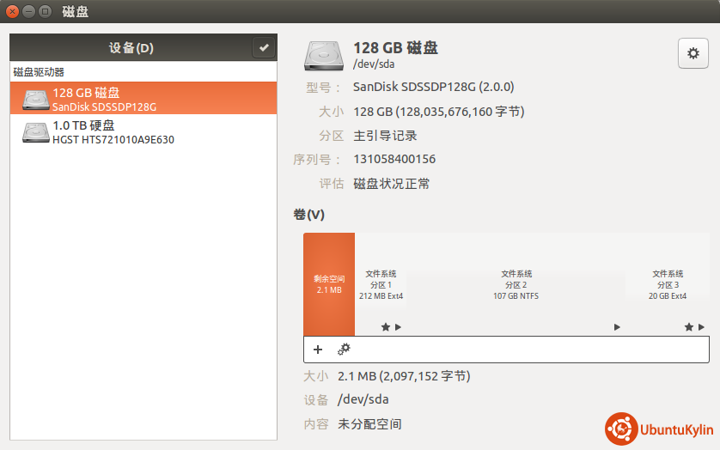Viewport: 720px width, 450px height.
Task: Click the 卷(V) volumes label
Action: point(308,215)
